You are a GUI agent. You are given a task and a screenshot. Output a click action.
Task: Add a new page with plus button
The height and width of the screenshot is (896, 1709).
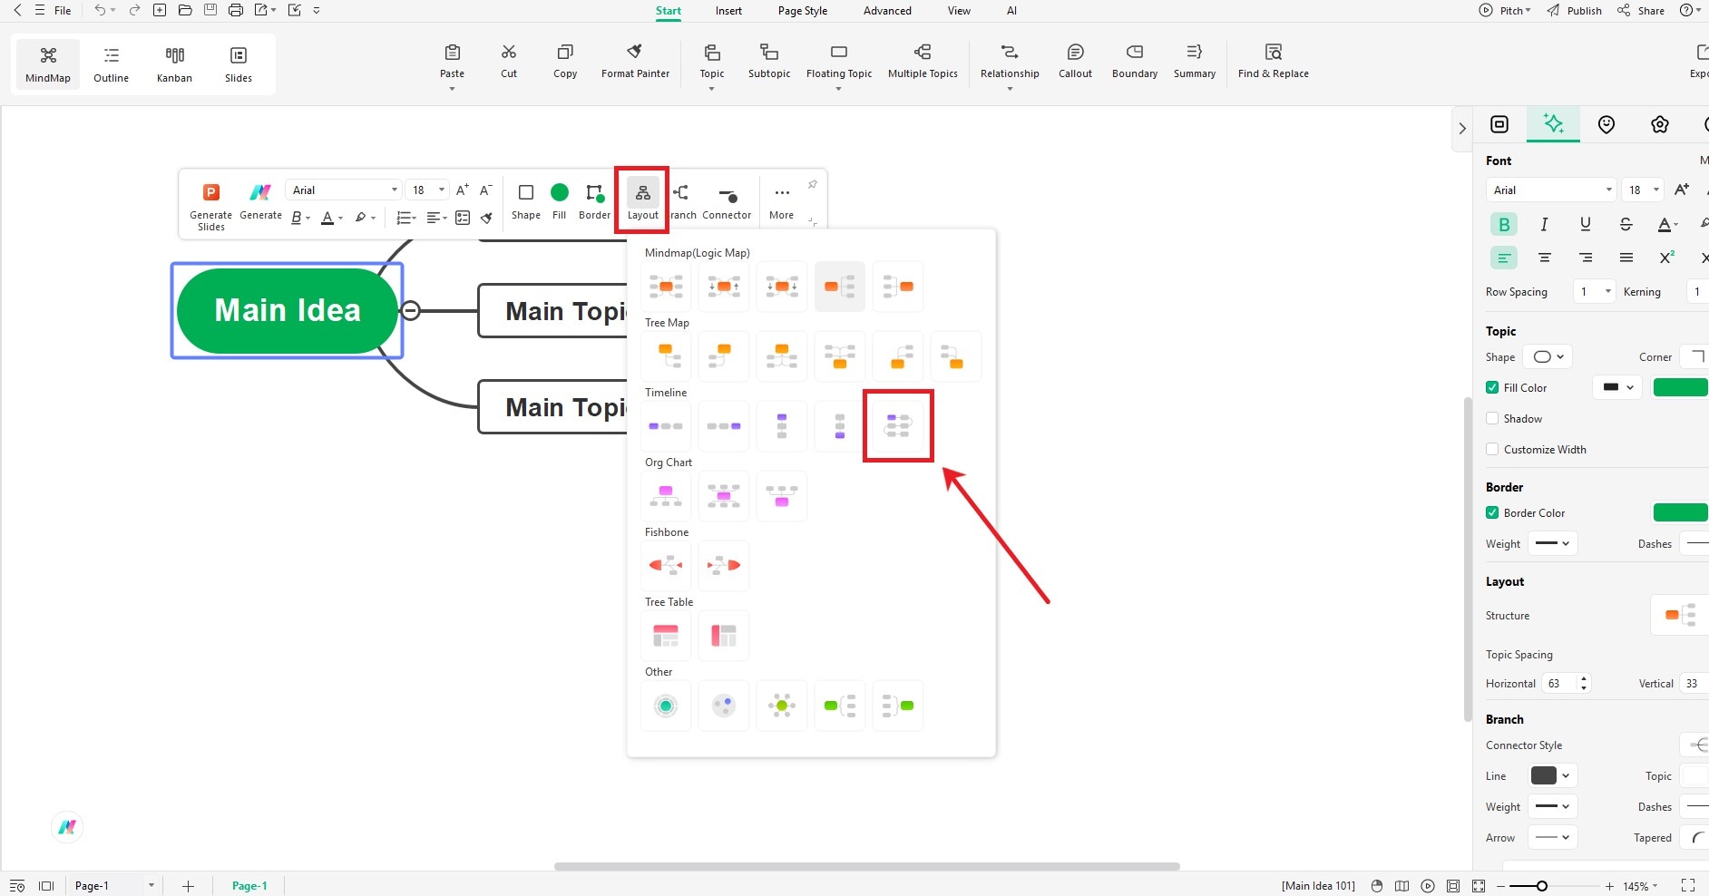[x=188, y=886]
